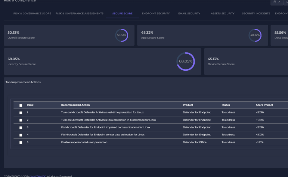Open the Email Security tab
This screenshot has height=177, width=288.
(x=189, y=13)
